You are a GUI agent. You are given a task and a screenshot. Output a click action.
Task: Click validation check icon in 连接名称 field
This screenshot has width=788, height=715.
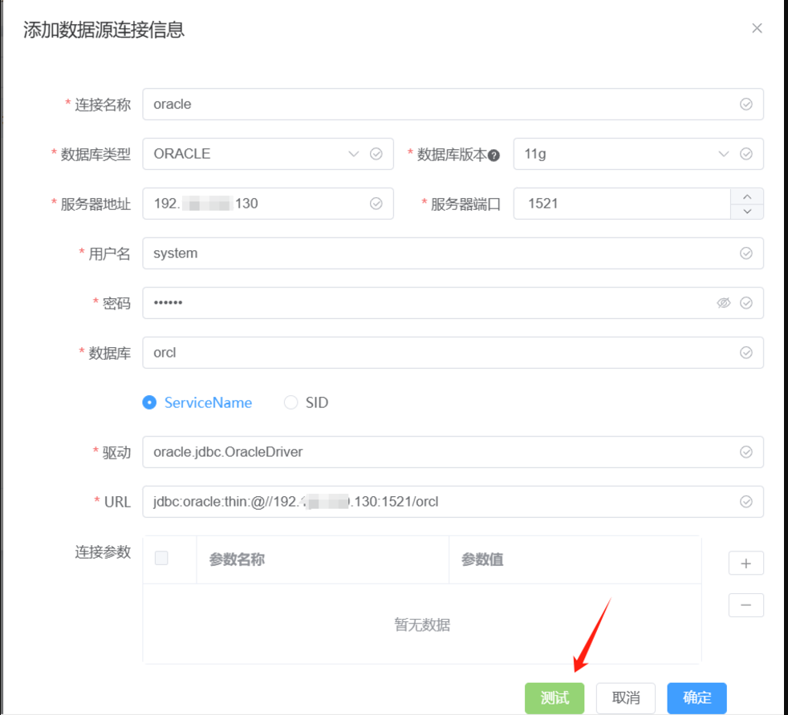[745, 104]
